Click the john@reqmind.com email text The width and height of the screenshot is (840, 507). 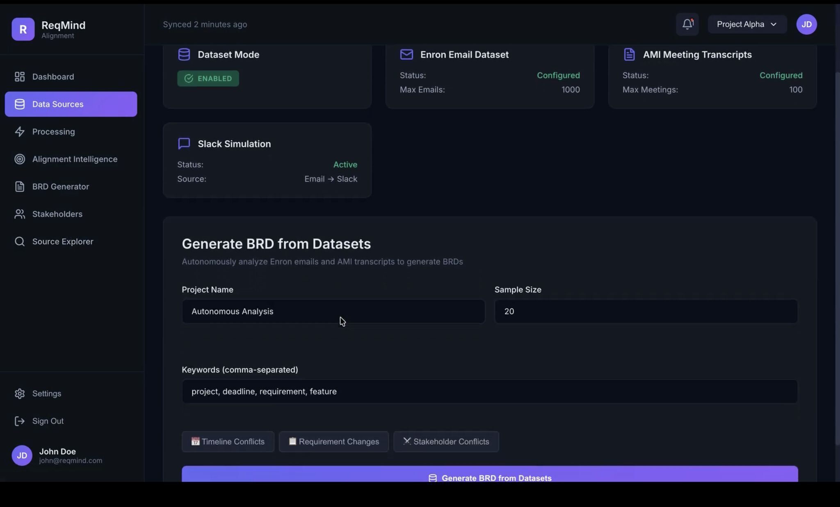tap(71, 461)
